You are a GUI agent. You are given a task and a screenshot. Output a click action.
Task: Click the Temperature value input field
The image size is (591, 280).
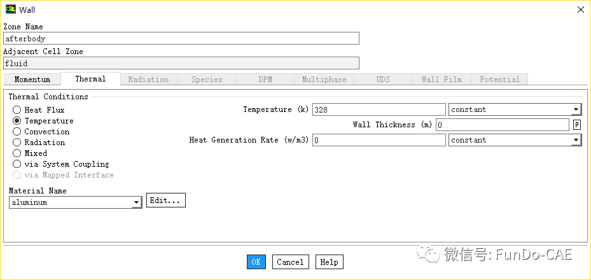click(379, 109)
